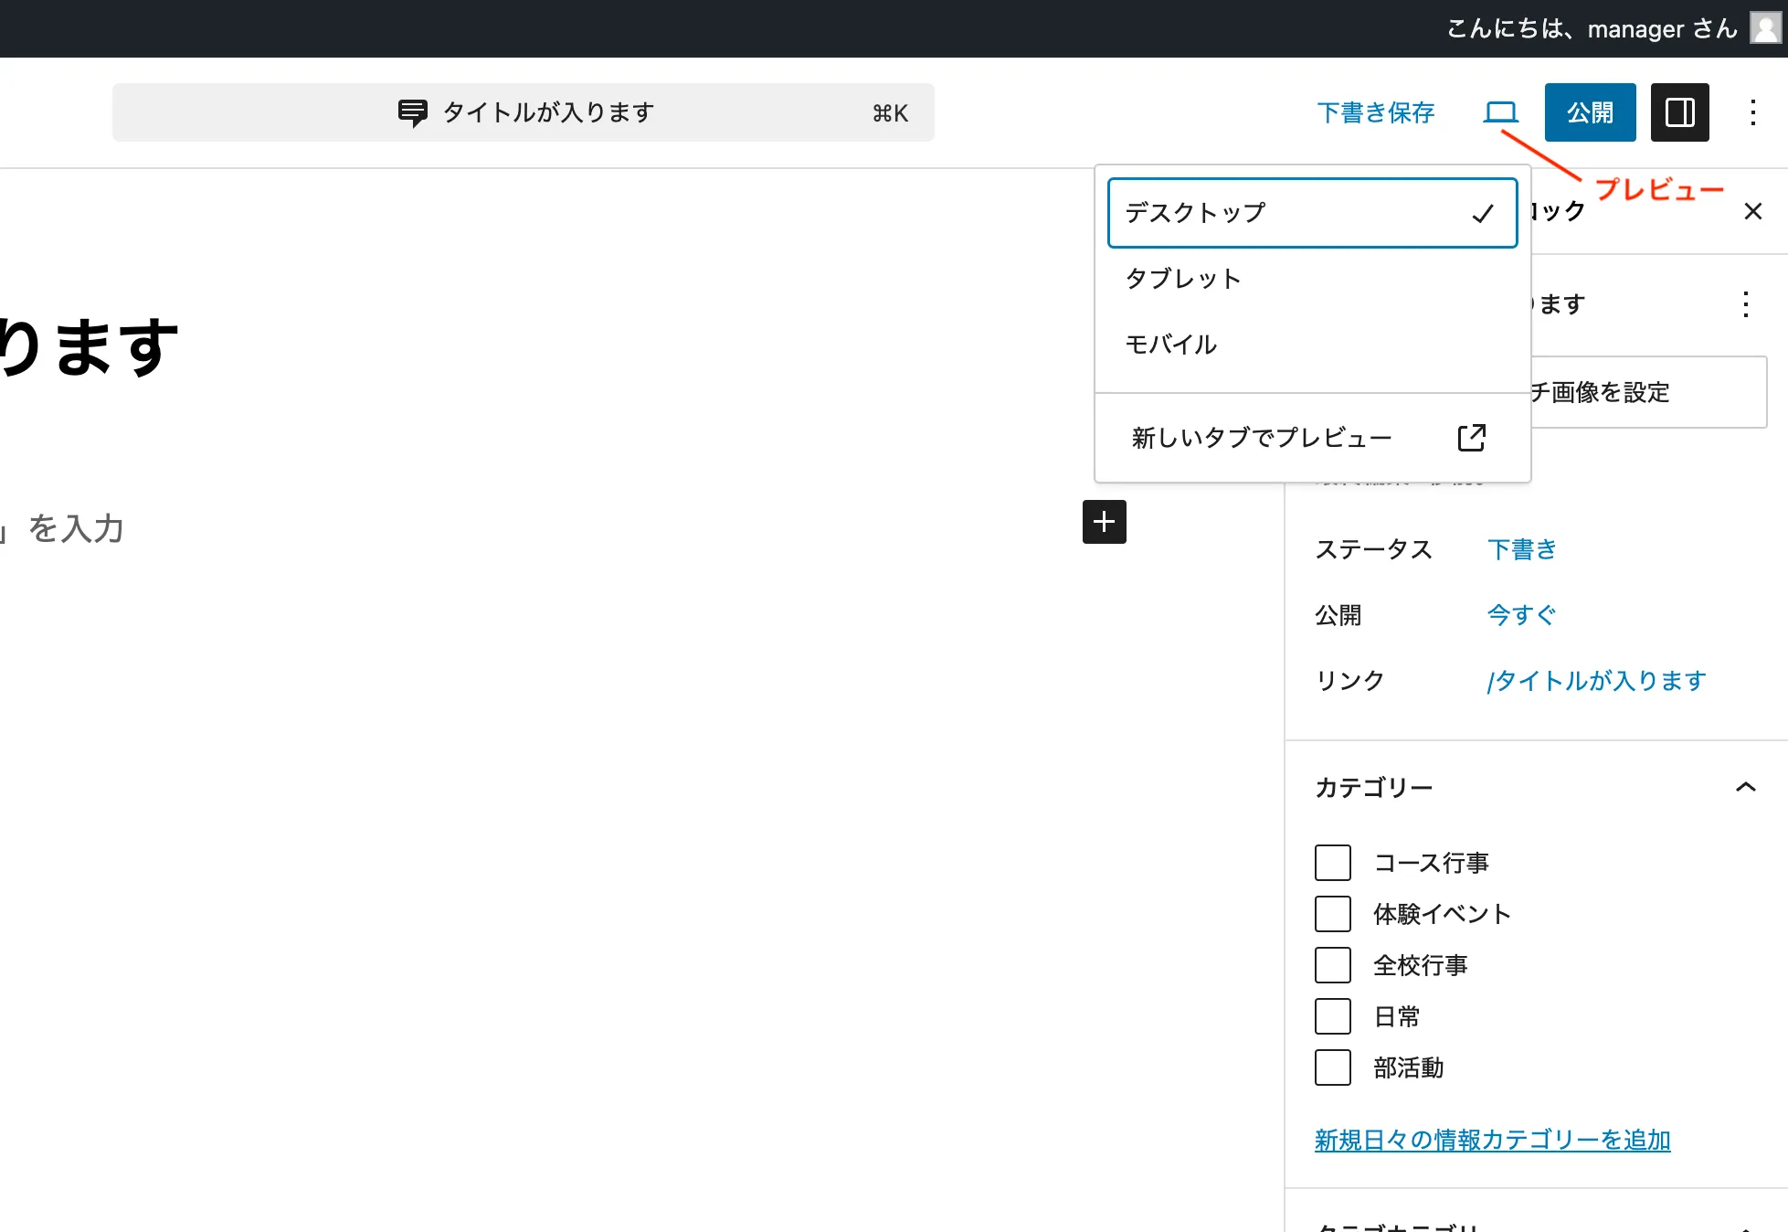
Task: Select モバイル preview option
Action: 1312,345
